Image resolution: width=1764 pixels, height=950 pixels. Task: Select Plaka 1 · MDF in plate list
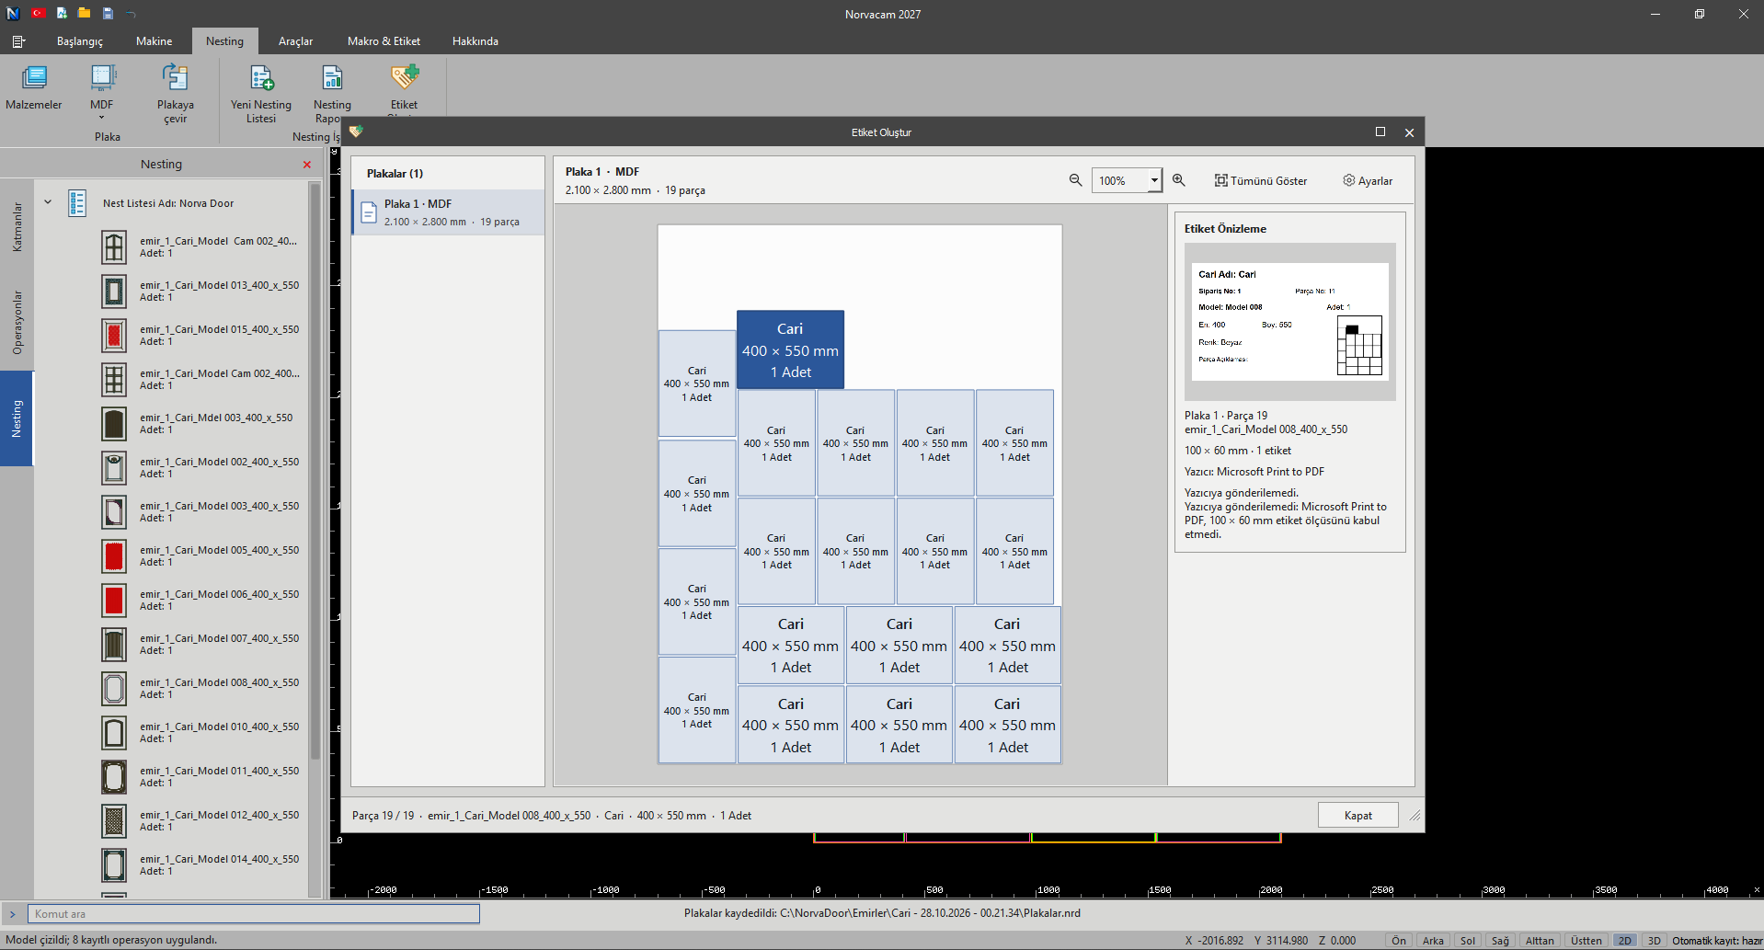tap(449, 212)
